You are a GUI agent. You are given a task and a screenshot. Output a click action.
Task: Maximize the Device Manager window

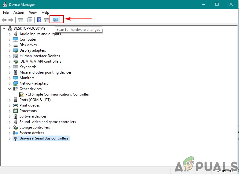[x=217, y=4]
